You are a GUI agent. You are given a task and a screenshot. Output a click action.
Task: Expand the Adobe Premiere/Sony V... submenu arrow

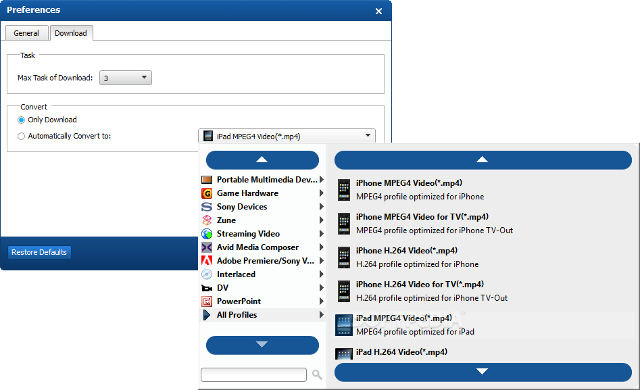pyautogui.click(x=322, y=260)
